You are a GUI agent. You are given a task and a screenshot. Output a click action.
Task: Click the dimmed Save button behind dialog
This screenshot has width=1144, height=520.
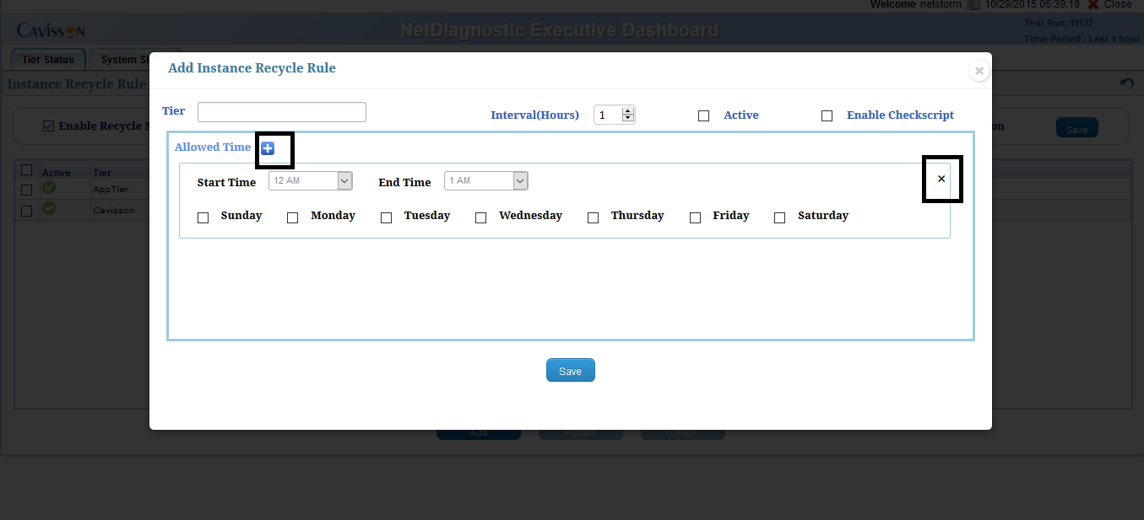[x=1076, y=129]
